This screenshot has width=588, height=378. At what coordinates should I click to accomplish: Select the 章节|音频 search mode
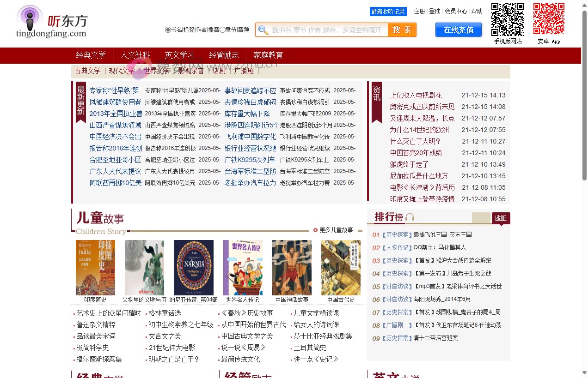point(222,30)
